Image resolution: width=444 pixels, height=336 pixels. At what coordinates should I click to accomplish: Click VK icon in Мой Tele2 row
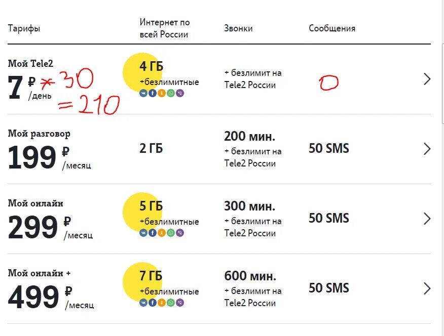click(143, 93)
